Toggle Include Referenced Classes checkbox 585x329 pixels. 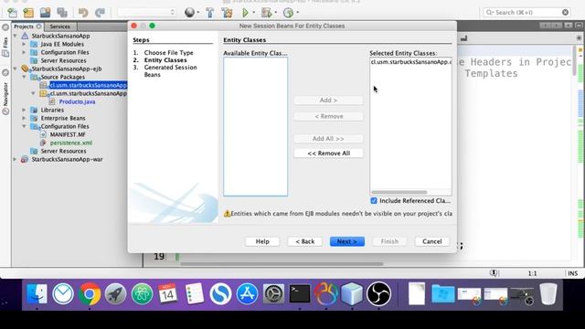tap(374, 201)
